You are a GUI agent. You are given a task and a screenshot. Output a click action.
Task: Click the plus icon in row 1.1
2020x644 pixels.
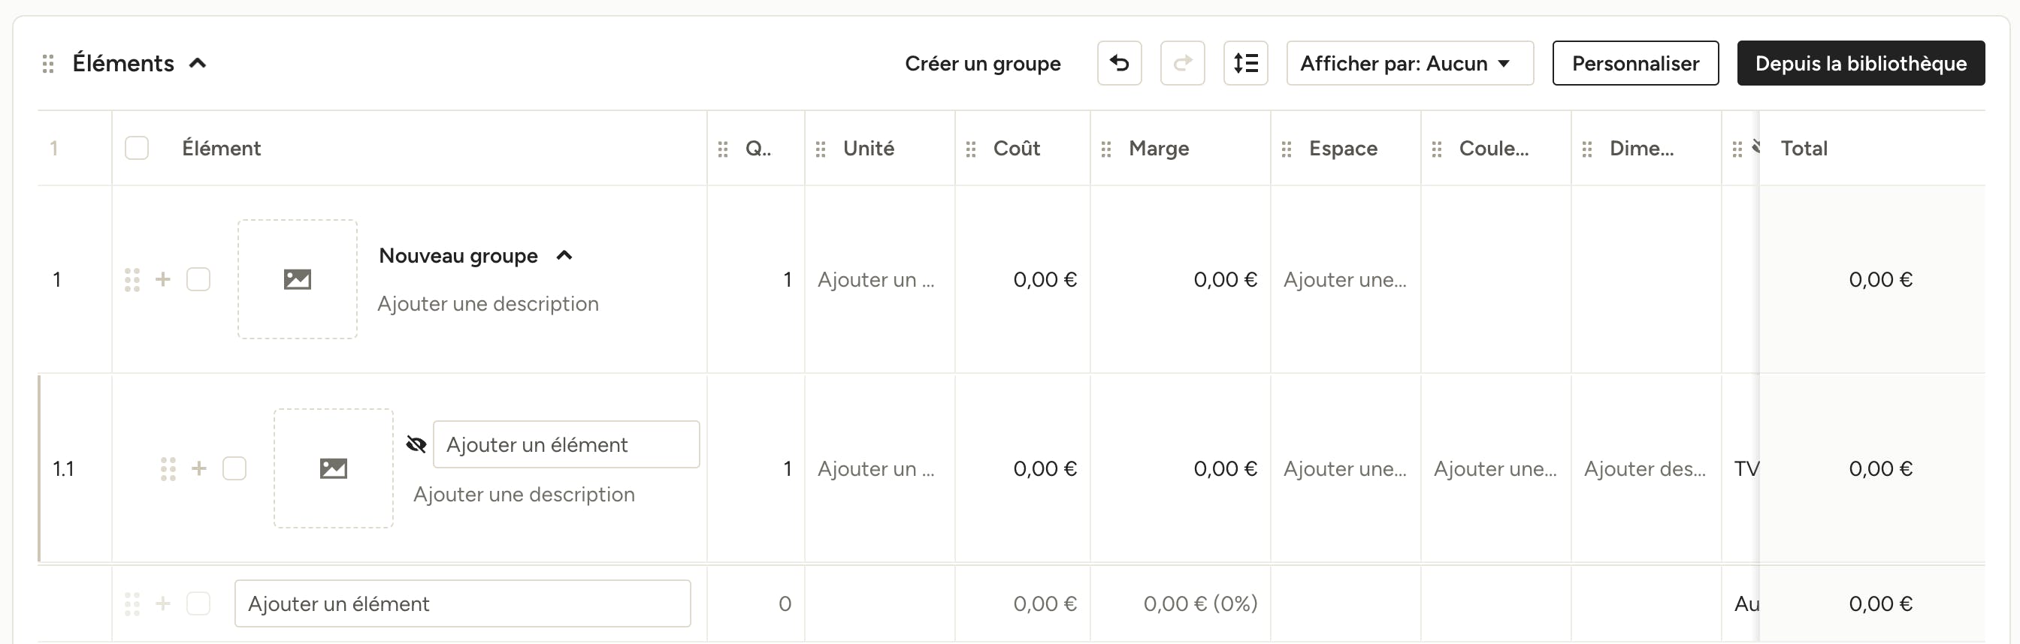coord(199,468)
